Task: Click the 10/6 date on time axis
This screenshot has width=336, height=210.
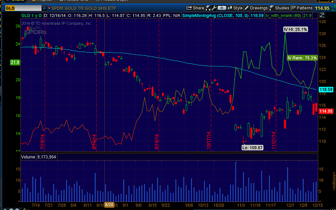Action: [189, 205]
